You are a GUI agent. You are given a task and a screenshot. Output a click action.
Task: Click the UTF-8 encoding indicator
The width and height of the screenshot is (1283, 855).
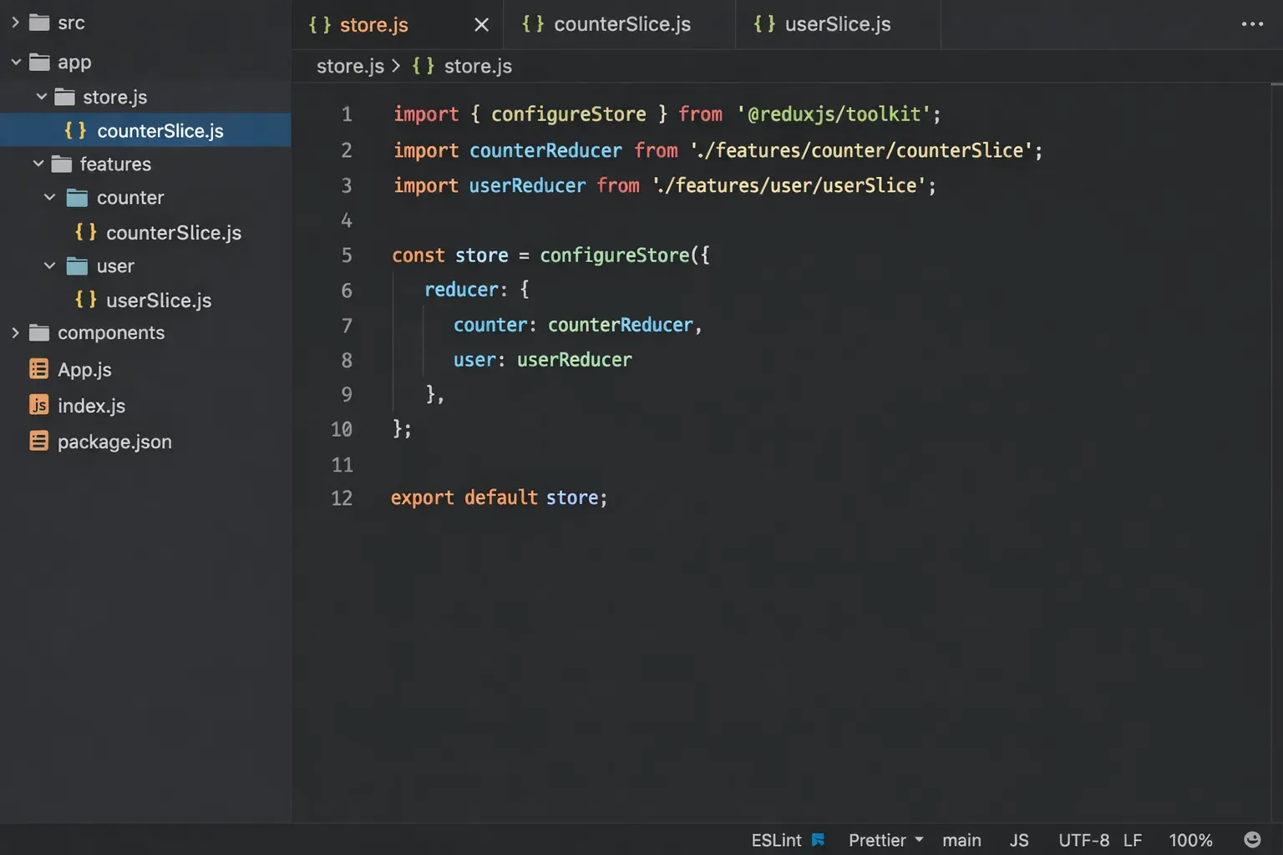[1083, 840]
